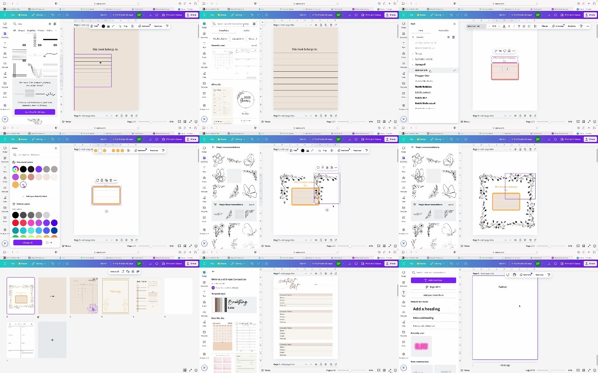Viewport: 598px width, 373px height.
Task: Expand the Dynapuff font family
Action: pos(413,65)
